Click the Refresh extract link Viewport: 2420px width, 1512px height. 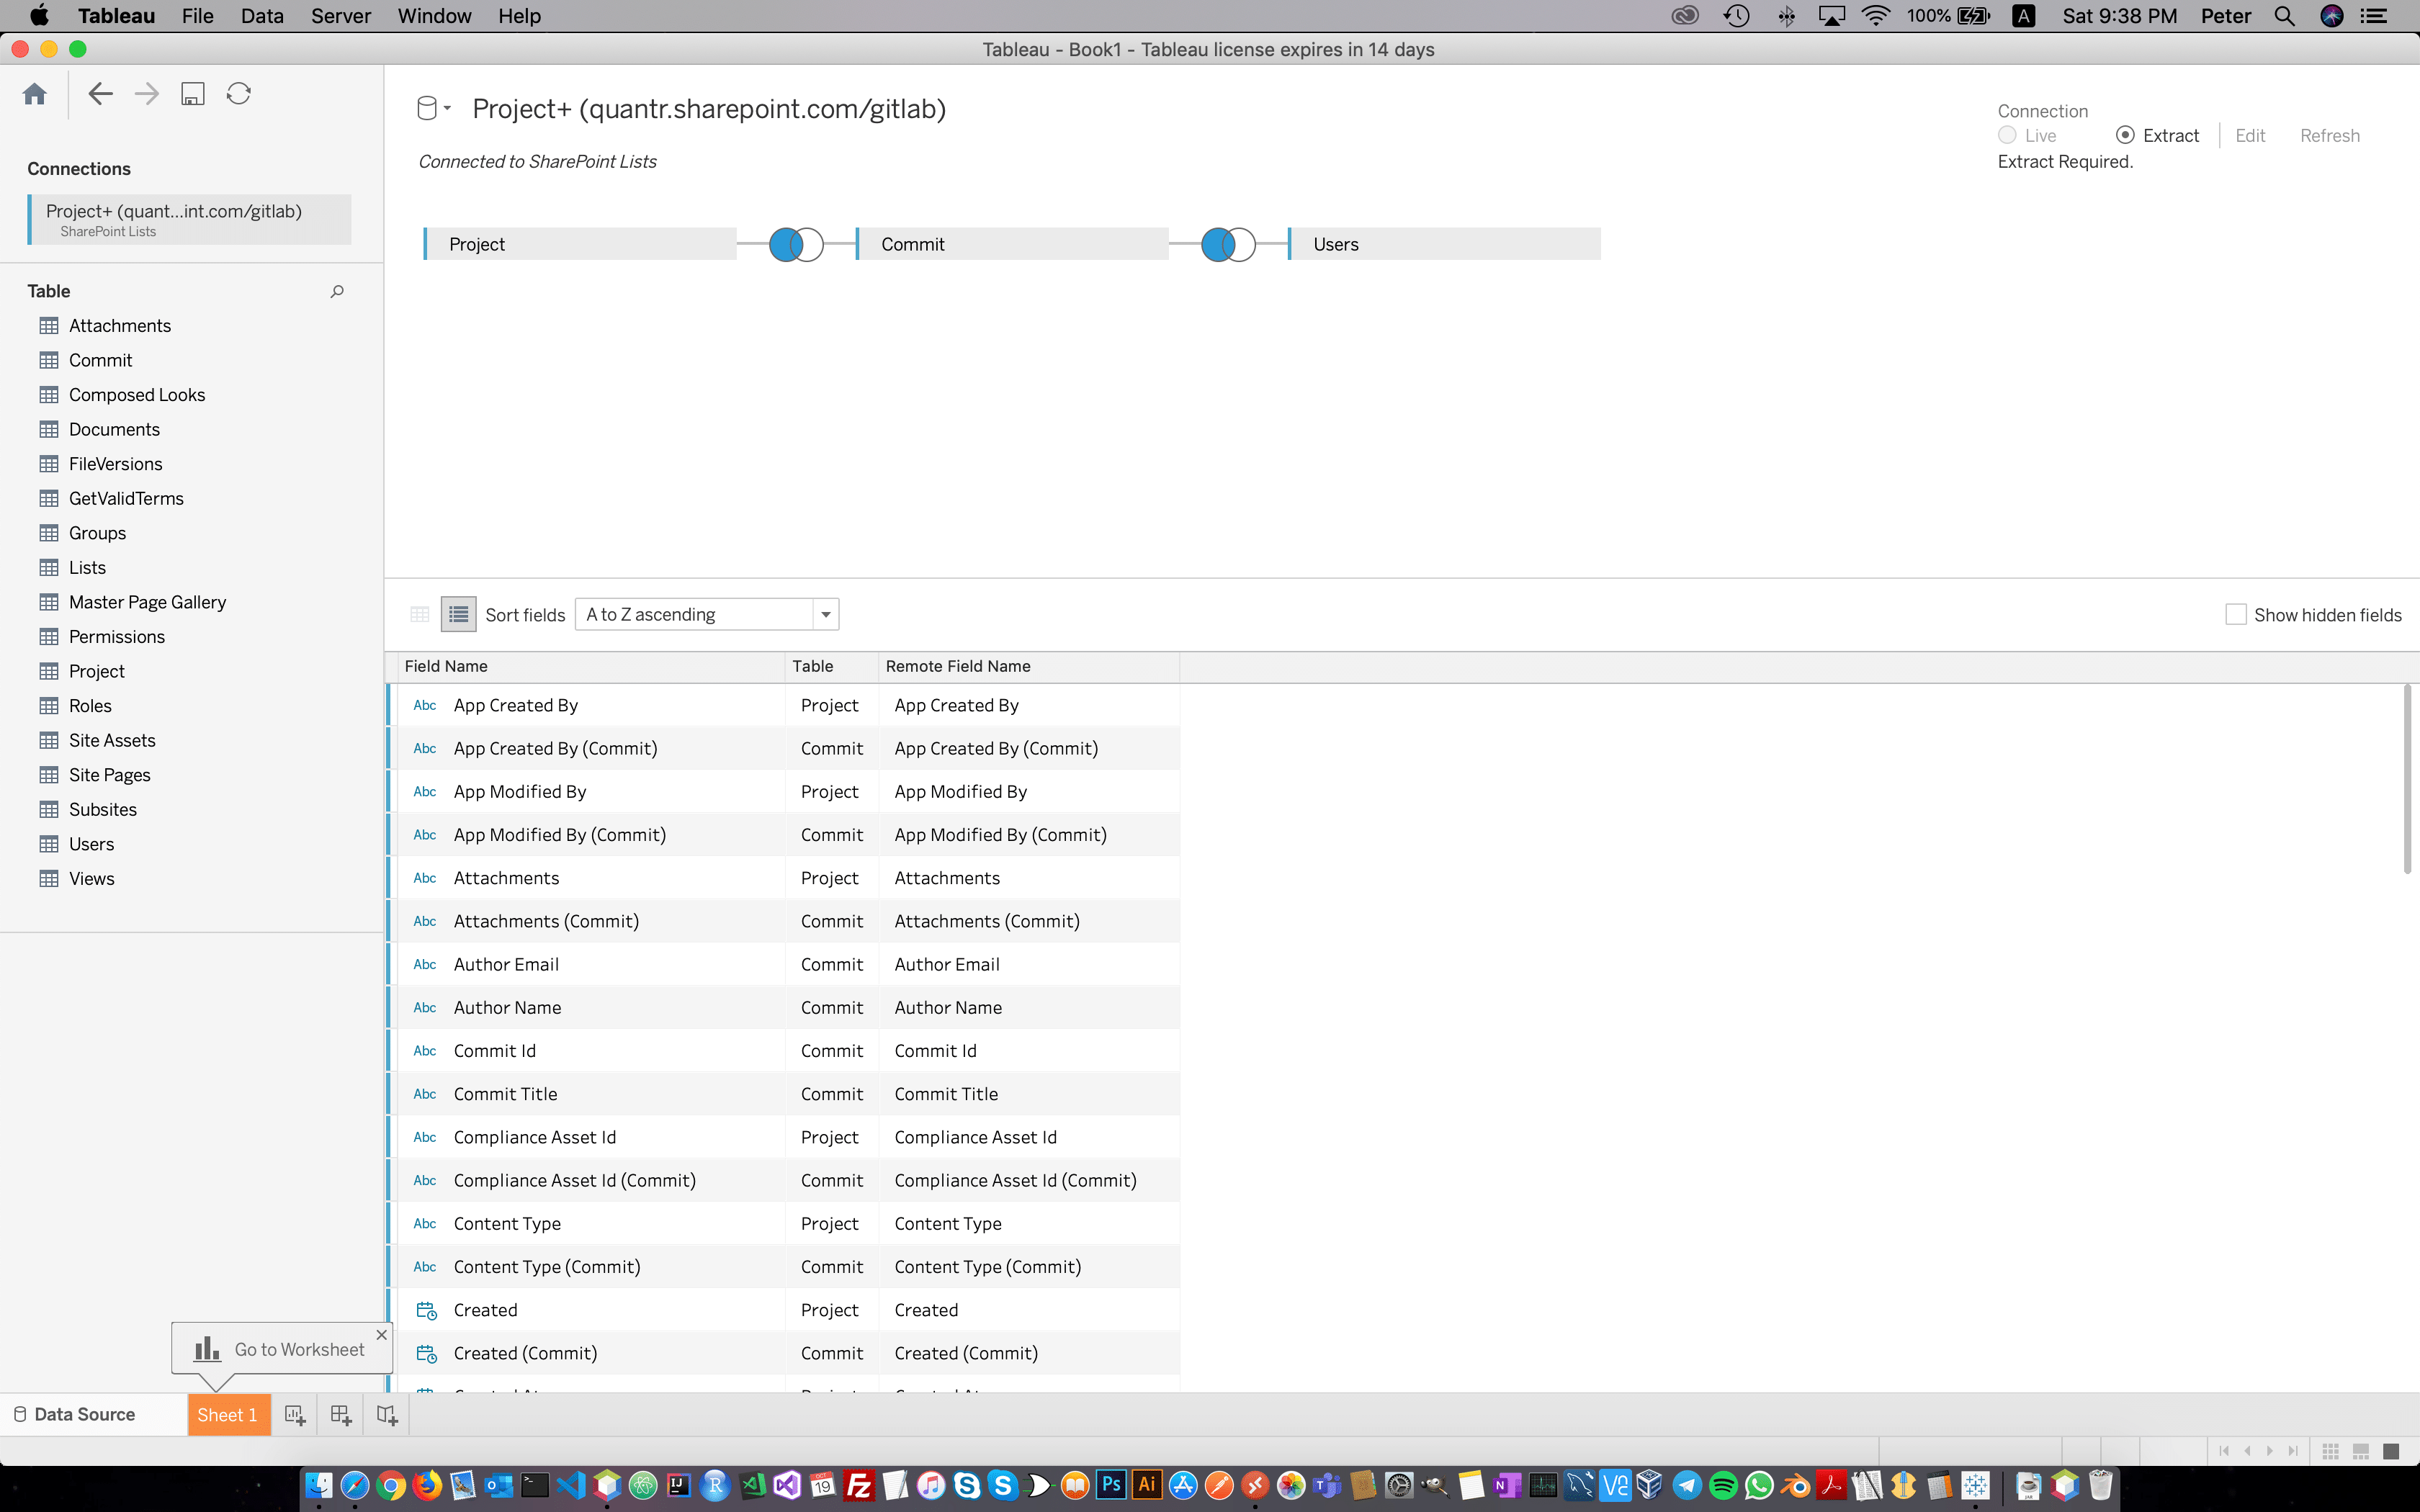coord(2330,135)
